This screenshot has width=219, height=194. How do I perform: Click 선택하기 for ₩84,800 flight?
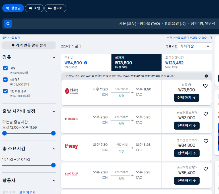pyautogui.click(x=187, y=153)
